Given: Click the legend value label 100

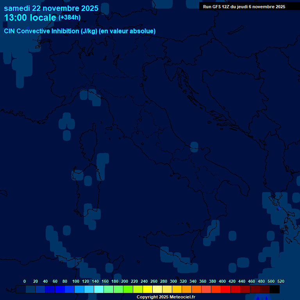Looking at the screenshot, I should tap(75, 281).
